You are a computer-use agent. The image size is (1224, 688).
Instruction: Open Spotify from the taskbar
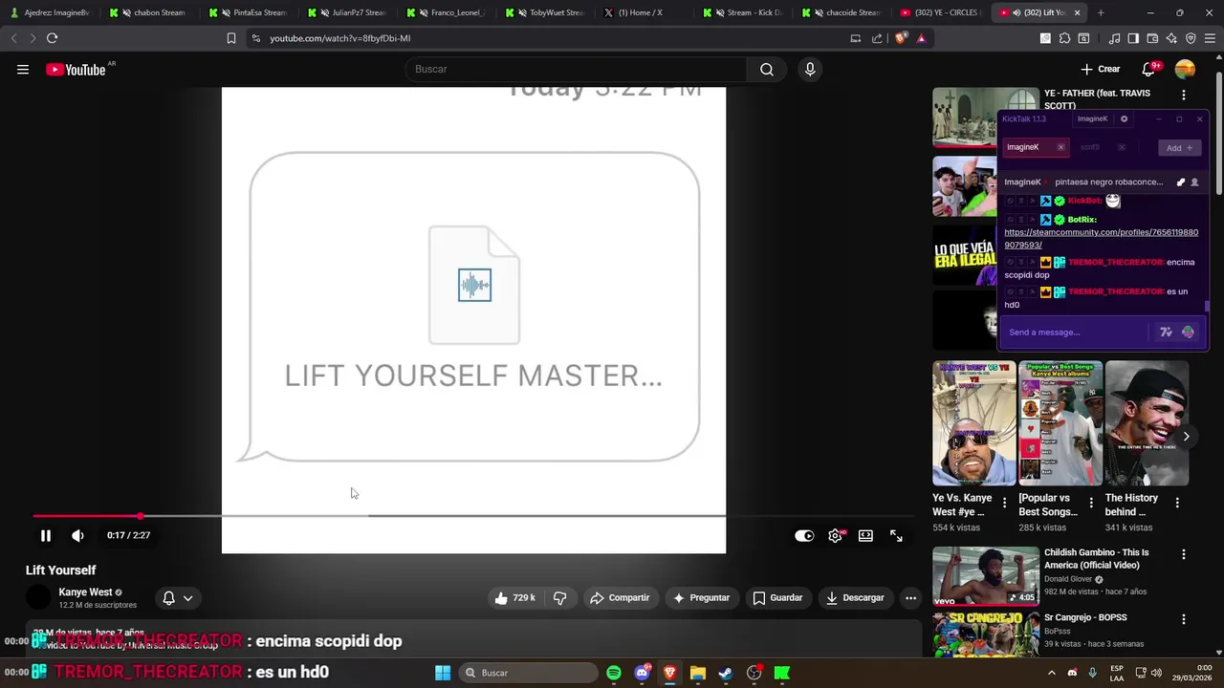point(614,673)
